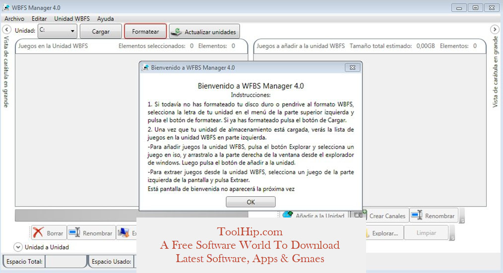Click the partially hidden Extraer icon

tap(123, 233)
